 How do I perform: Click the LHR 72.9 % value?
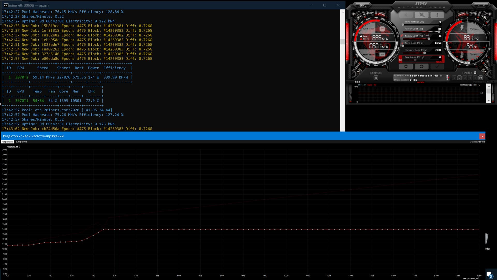pos(92,101)
